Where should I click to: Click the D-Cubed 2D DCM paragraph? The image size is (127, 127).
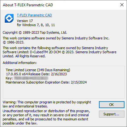coord(60,52)
